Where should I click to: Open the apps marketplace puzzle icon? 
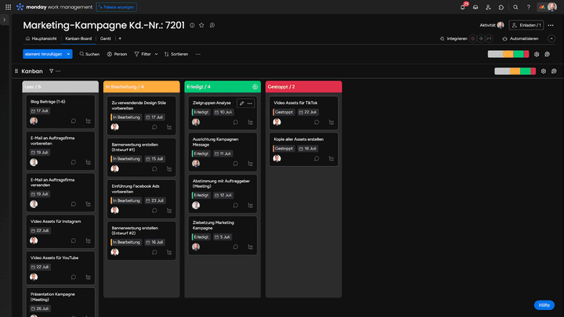[501, 7]
